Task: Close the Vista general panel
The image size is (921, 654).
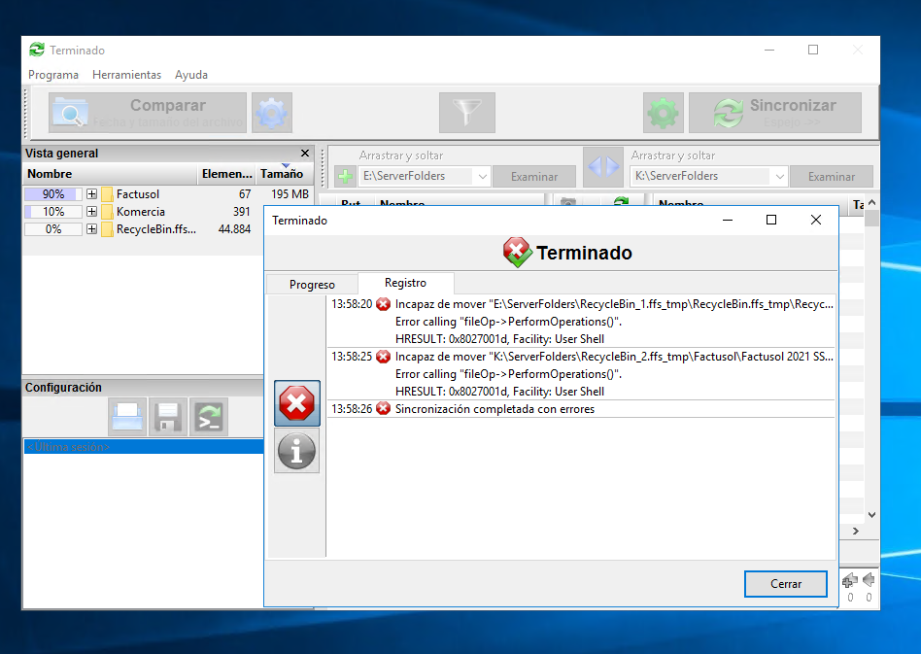Action: click(x=305, y=154)
